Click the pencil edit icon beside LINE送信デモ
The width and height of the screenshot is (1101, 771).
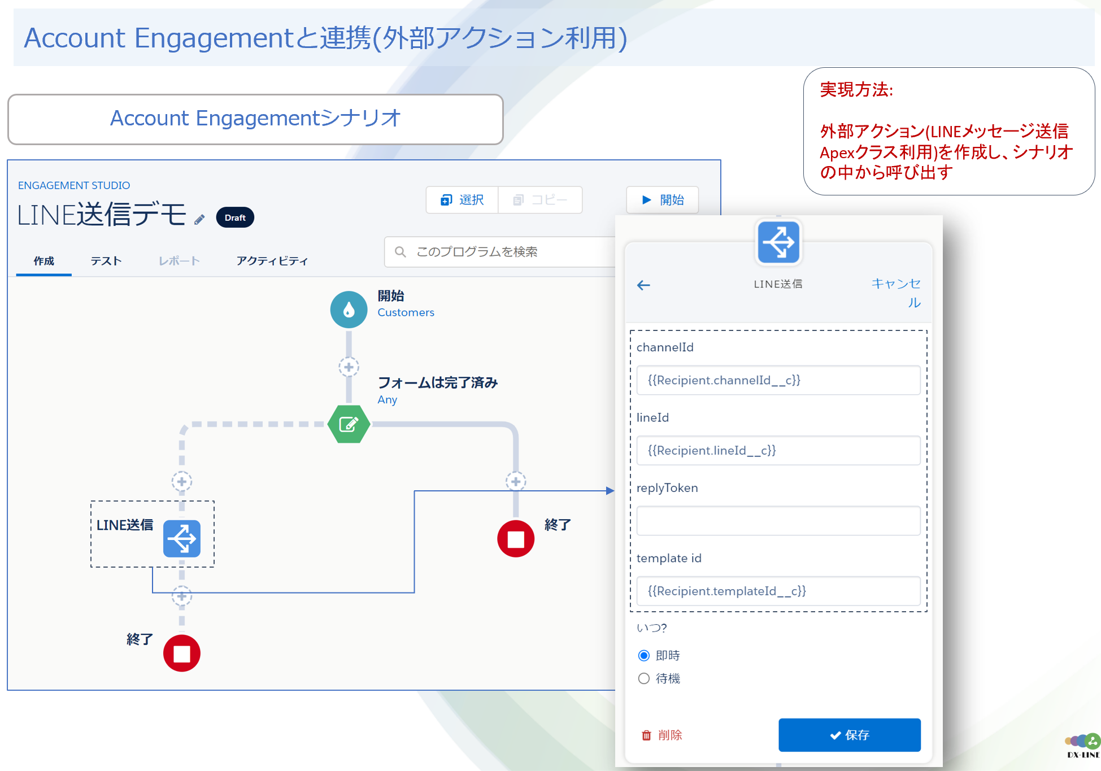tap(199, 220)
